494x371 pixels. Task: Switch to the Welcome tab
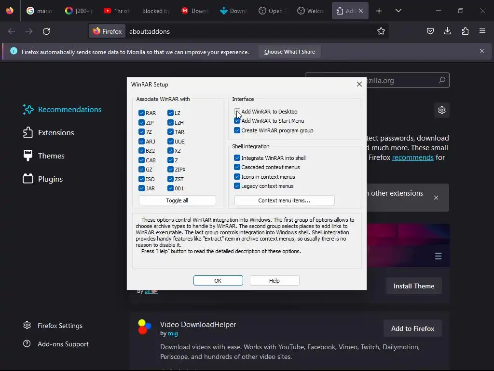pos(311,11)
